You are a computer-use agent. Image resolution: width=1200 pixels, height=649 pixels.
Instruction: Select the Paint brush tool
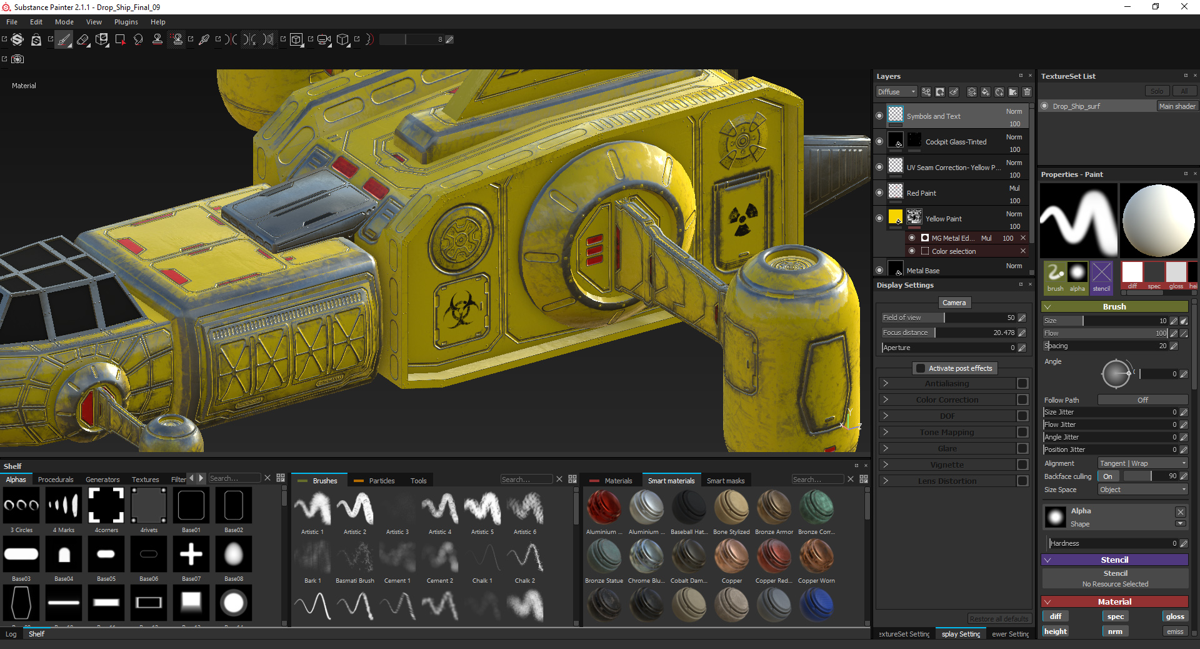click(64, 39)
